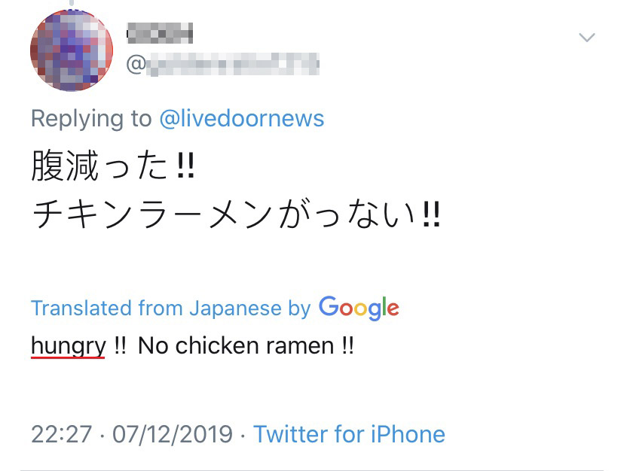Tap the double exclamation after "腹減った"
The image size is (624, 471).
point(185,167)
